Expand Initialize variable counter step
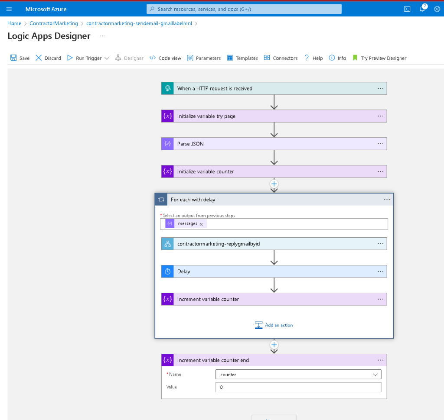Screen dimensions: 444x420 pyautogui.click(x=274, y=171)
